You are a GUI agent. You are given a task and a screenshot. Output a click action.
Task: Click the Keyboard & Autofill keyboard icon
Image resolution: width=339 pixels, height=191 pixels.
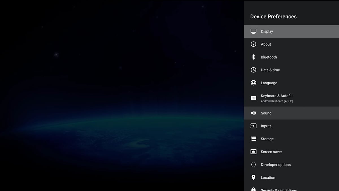point(253,98)
